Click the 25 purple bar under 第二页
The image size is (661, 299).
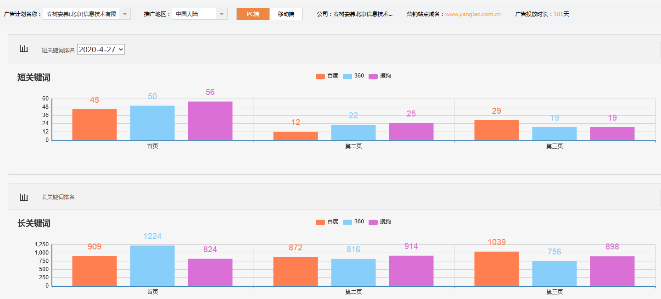coord(411,131)
